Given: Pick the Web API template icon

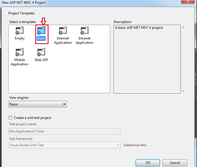Looking at the screenshot, I should coord(41,52).
